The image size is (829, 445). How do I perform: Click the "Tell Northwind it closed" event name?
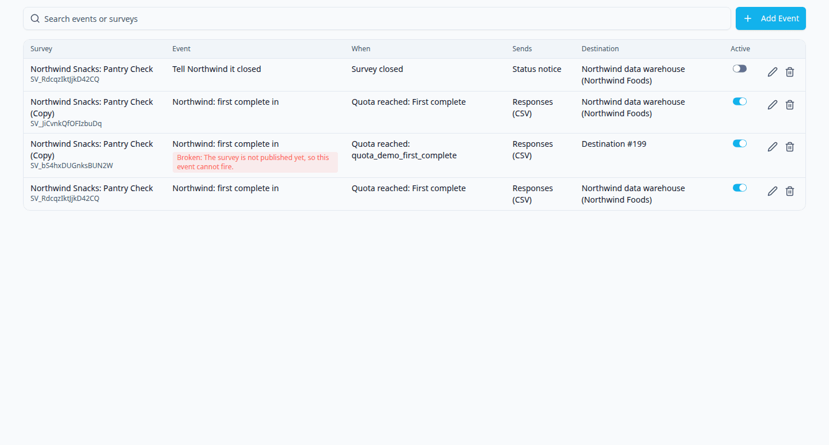tap(217, 69)
